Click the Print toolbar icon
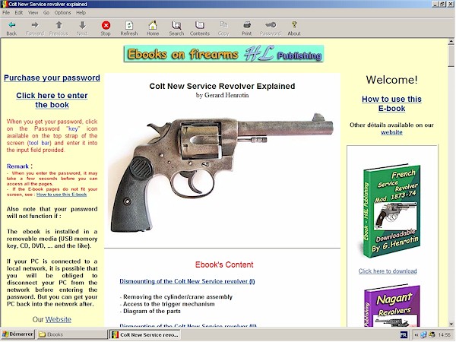 coord(247,25)
